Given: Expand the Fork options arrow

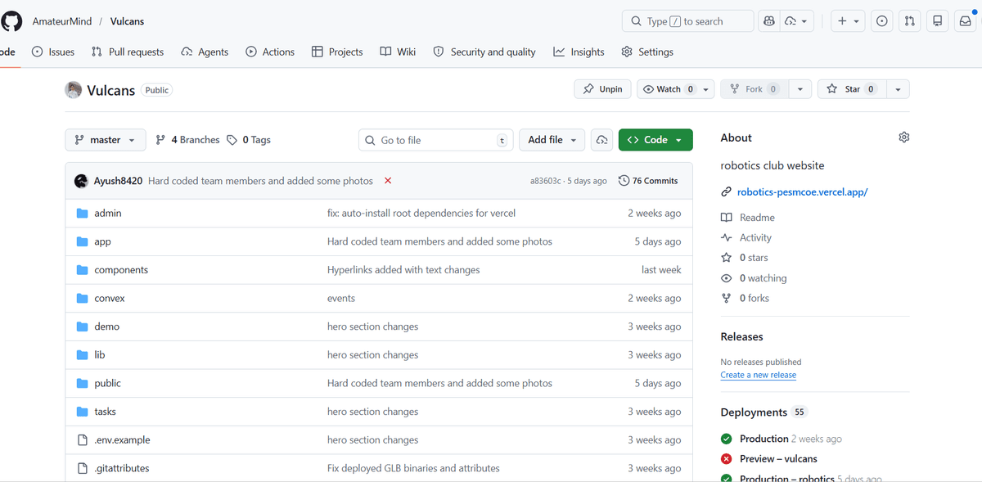Looking at the screenshot, I should click(800, 89).
